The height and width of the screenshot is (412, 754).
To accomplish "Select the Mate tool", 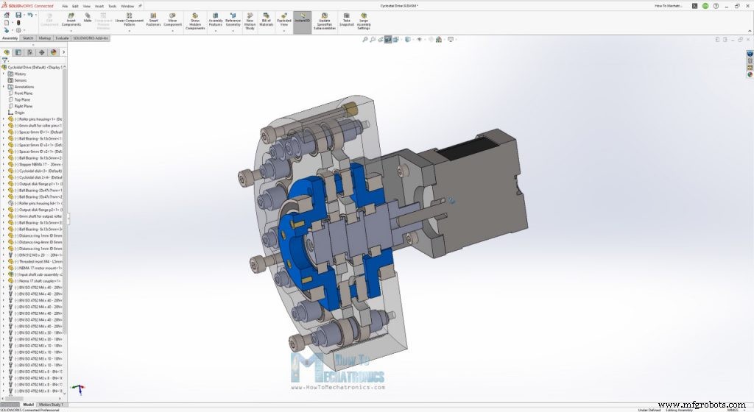I will (88, 18).
